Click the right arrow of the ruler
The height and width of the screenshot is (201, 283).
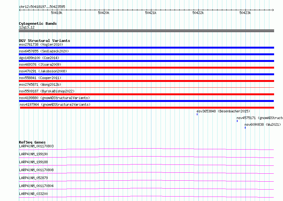point(273,10)
